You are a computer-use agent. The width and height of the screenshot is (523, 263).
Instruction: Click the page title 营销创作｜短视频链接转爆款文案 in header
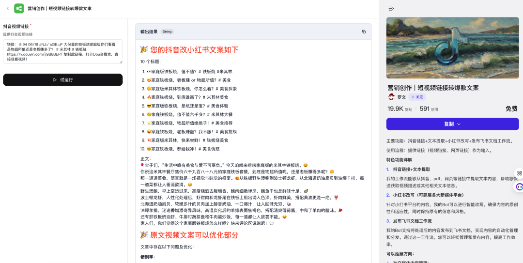60,9
